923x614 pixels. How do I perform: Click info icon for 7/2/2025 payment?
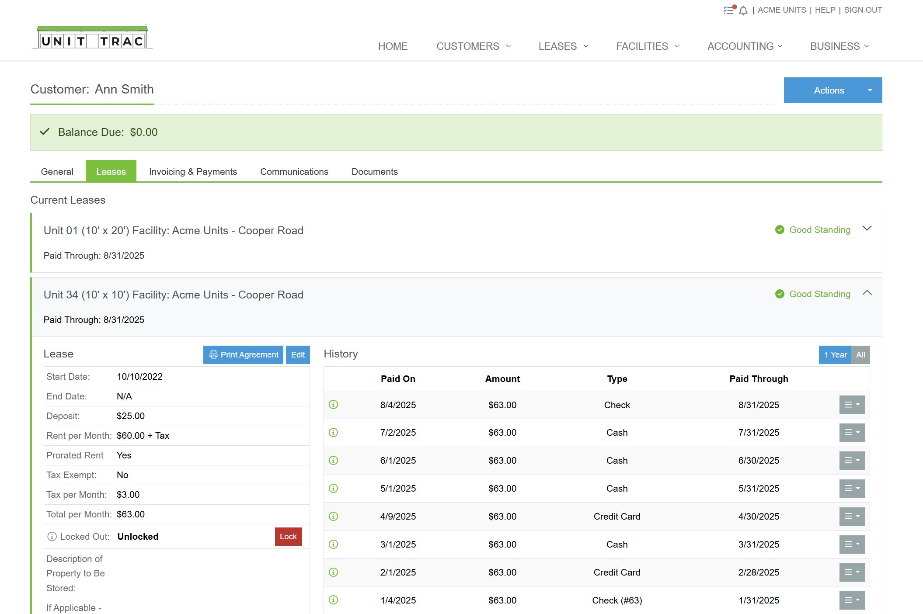click(x=333, y=433)
